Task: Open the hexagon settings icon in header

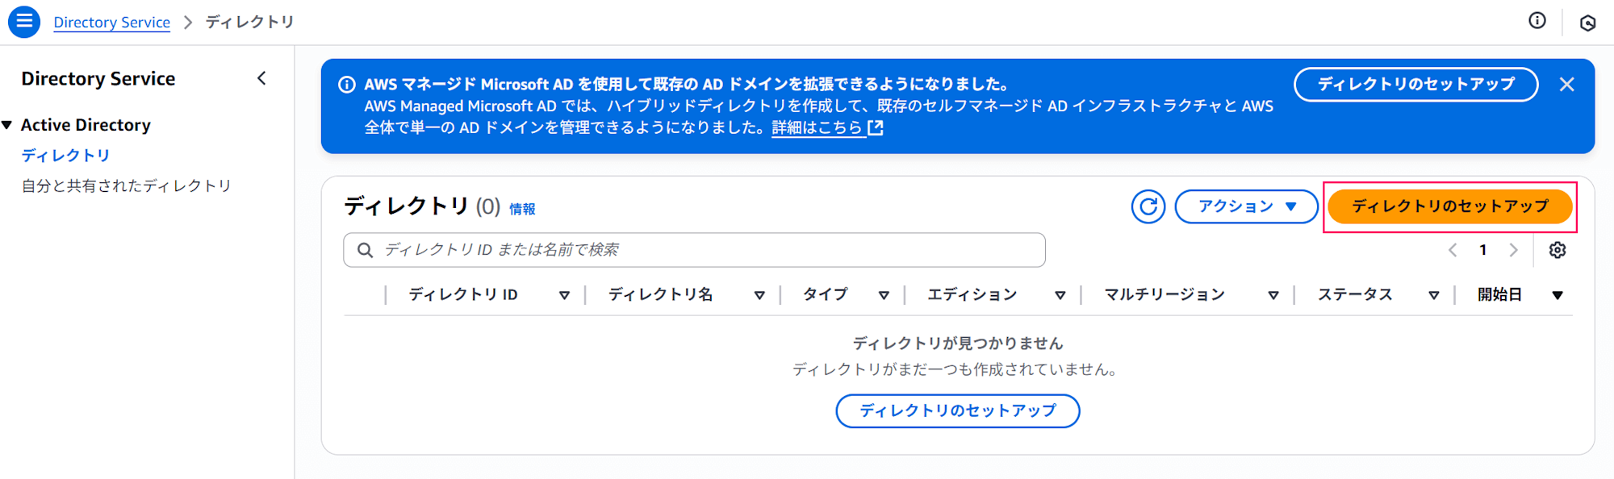Action: [1587, 23]
